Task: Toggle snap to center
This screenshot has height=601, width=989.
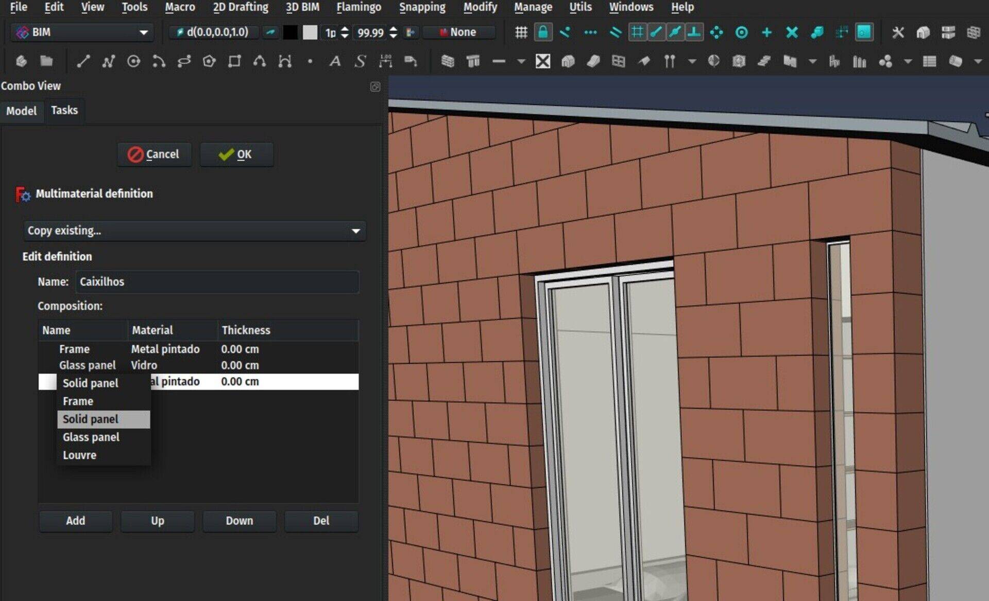Action: [741, 32]
